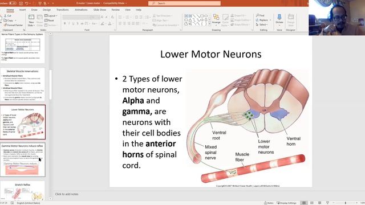Click the Arrange button
Viewport: 365px width, 205px height.
[x=216, y=19]
